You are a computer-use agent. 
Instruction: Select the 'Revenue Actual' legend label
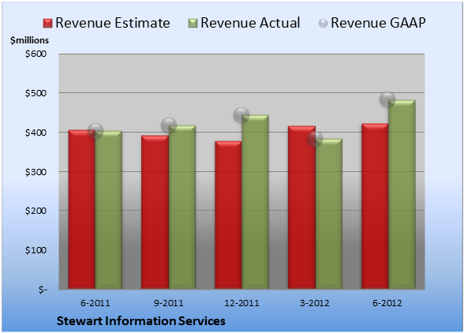pyautogui.click(x=250, y=23)
